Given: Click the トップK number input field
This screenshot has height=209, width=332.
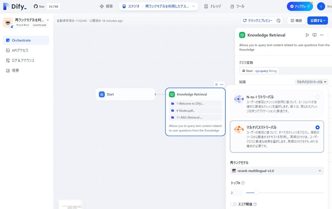Looking at the screenshot, I should [x=236, y=193].
